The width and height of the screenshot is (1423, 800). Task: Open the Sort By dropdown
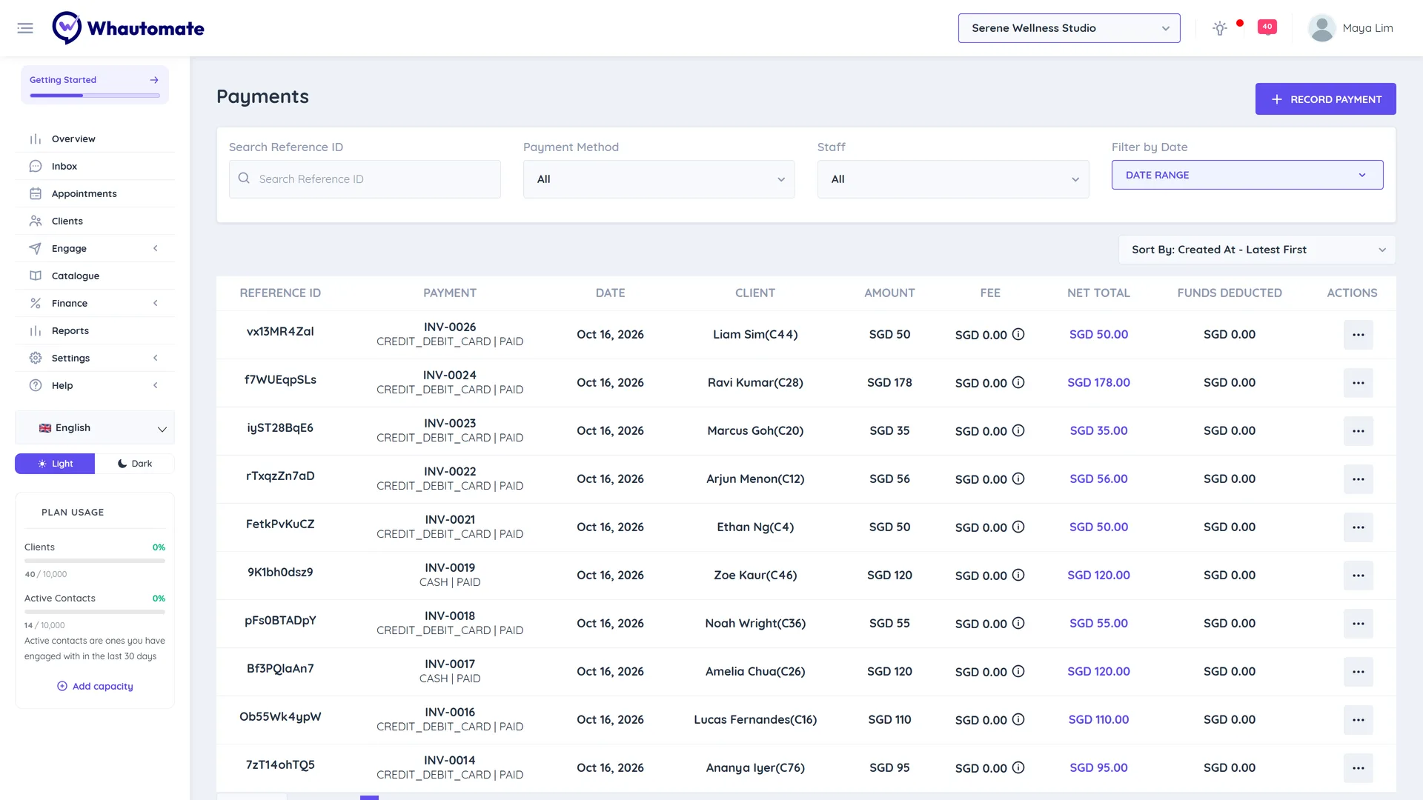(1257, 250)
